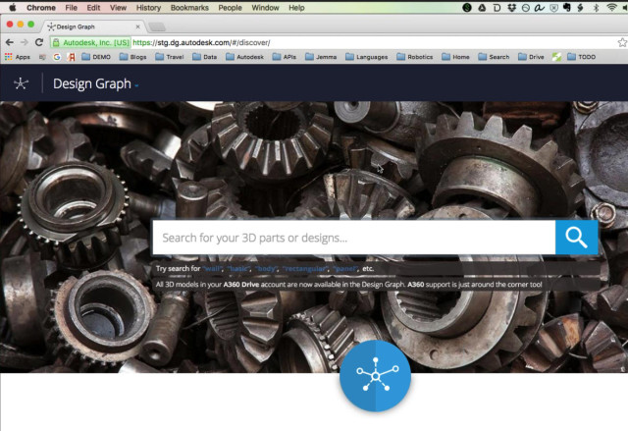Open the Bookmarks menu
The width and height of the screenshot is (628, 431).
pyautogui.click(x=189, y=8)
